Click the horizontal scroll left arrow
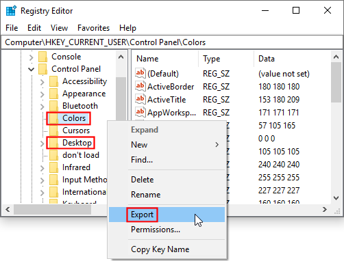Viewport: 344px width, 261px height. [x=8, y=209]
